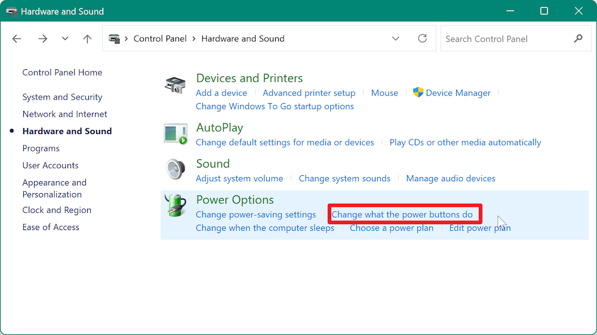Viewport: 597px width, 335px height.
Task: Click the Sound speaker icon
Action: tap(176, 170)
